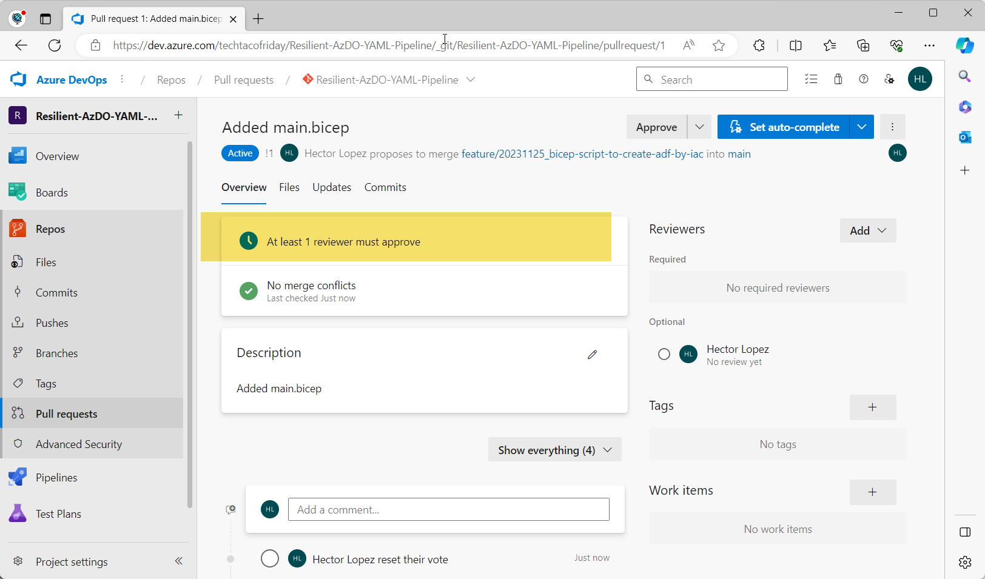This screenshot has height=579, width=985.
Task: Add a tool to Edge sidebar plus
Action: pos(965,170)
